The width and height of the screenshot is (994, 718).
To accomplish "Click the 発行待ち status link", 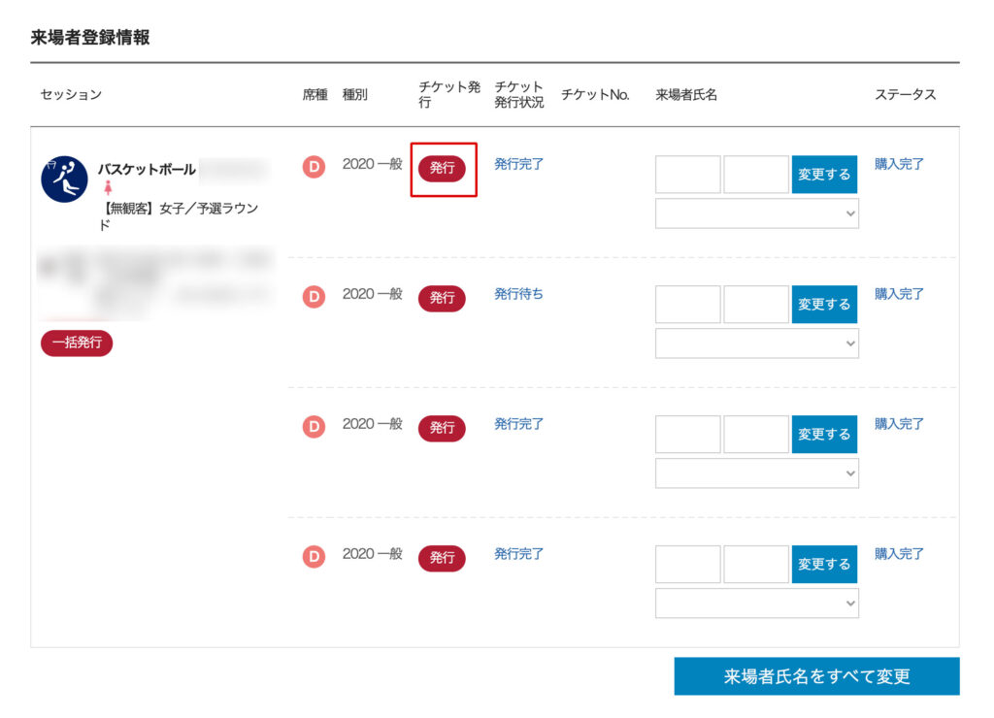I will (x=518, y=294).
